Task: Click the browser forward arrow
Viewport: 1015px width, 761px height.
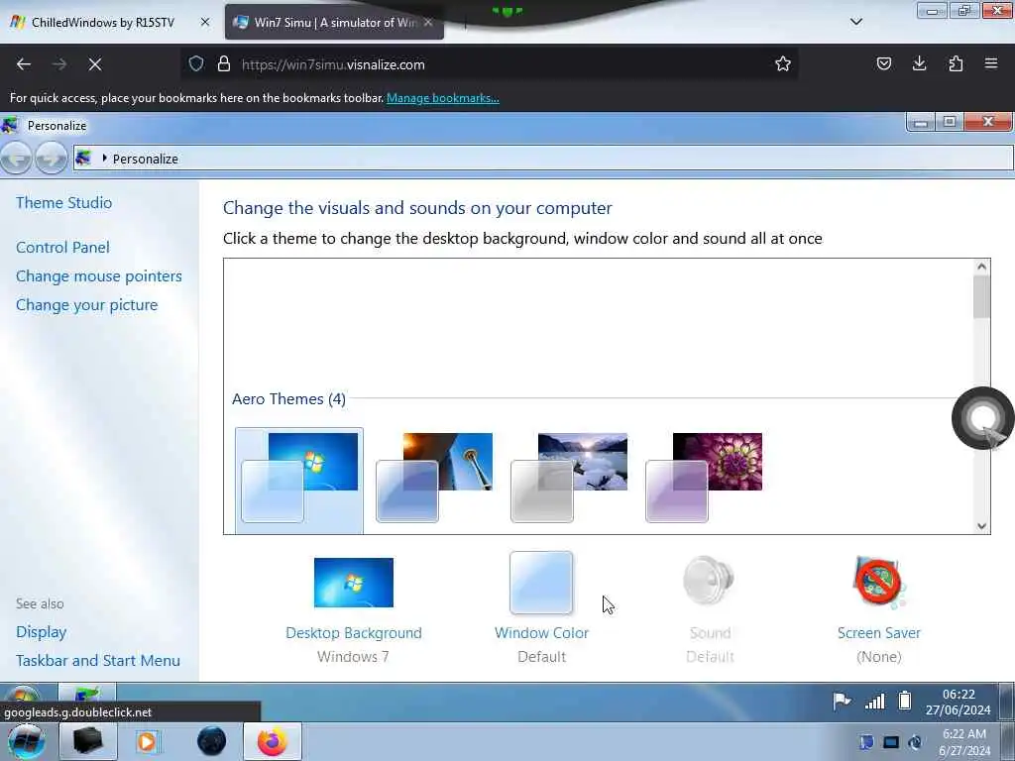Action: [x=58, y=64]
